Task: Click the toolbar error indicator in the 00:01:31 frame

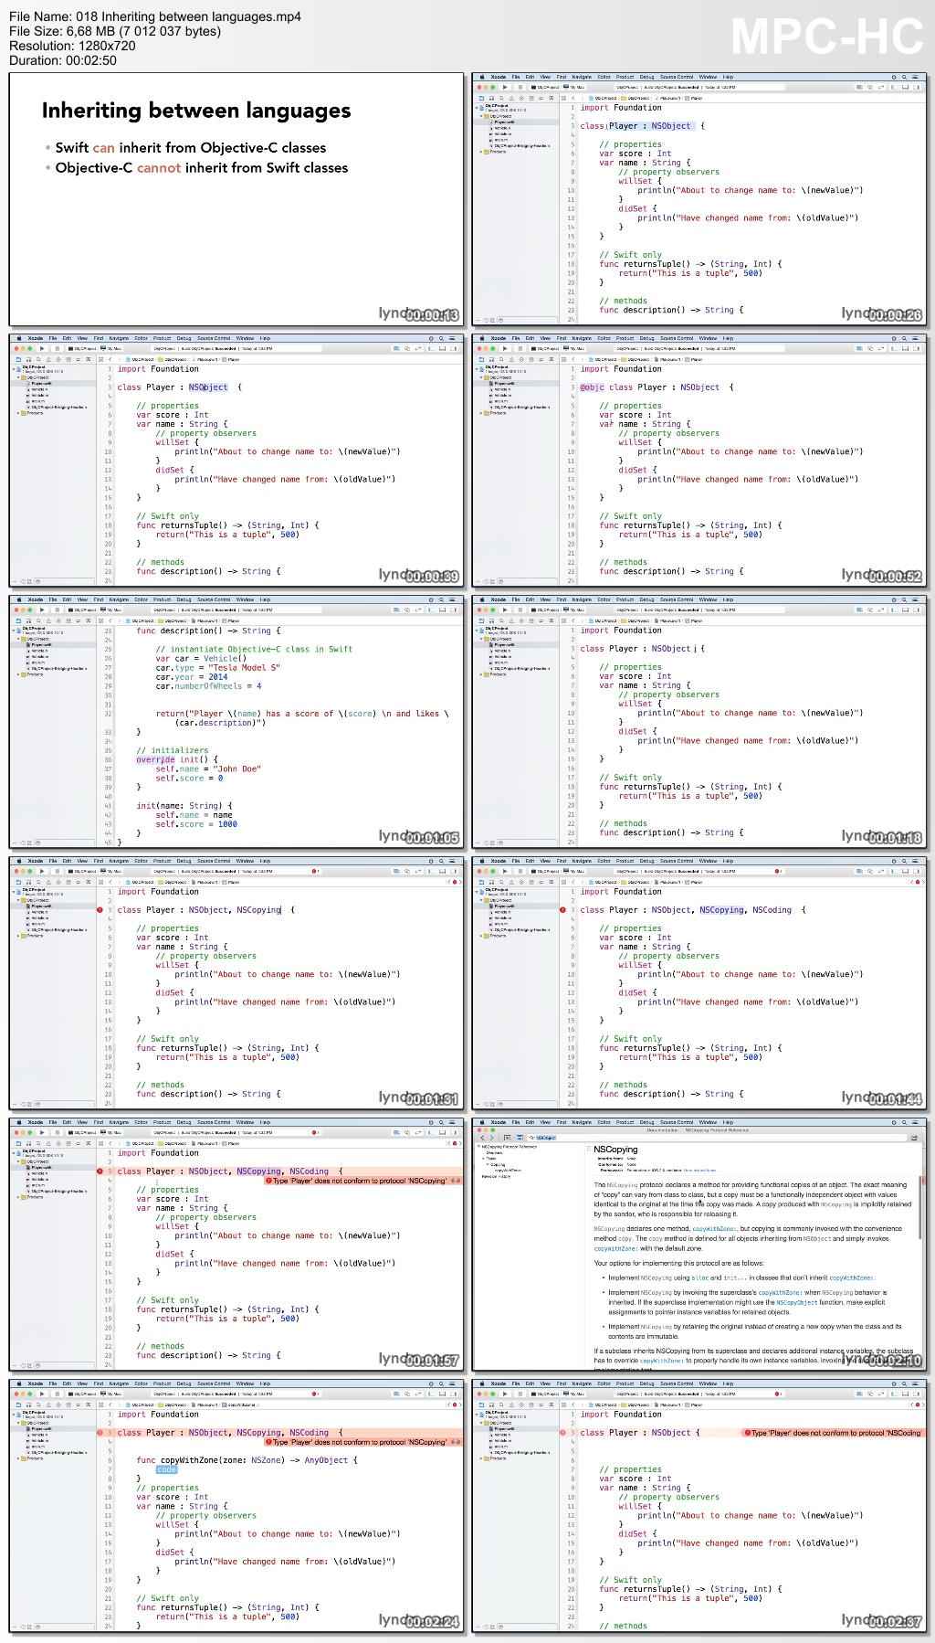Action: pos(315,871)
